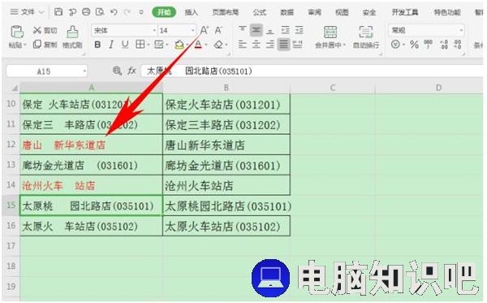Image resolution: width=487 pixels, height=303 pixels.
Task: Click the Paste clipboard icon
Action: [17, 32]
